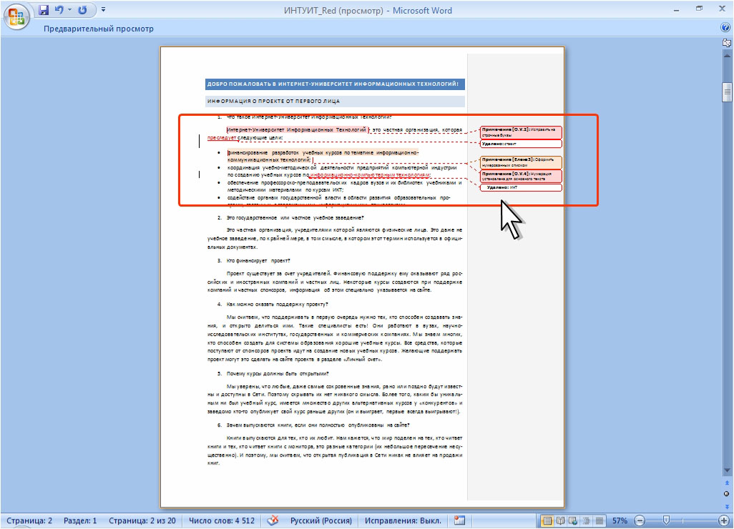Viewport: 734px width, 529px height.
Task: Click the Страница: 2 status entry
Action: (29, 520)
